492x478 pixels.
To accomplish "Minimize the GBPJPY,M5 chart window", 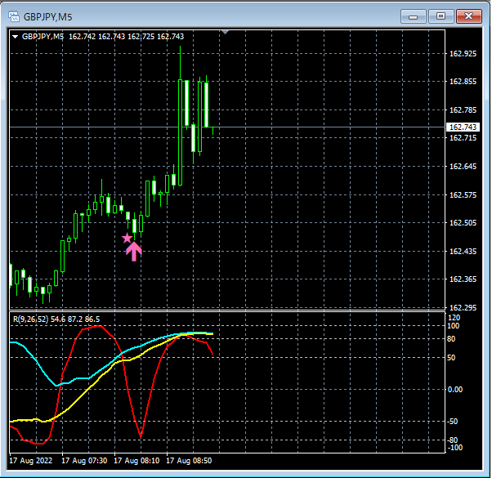I will (x=414, y=16).
